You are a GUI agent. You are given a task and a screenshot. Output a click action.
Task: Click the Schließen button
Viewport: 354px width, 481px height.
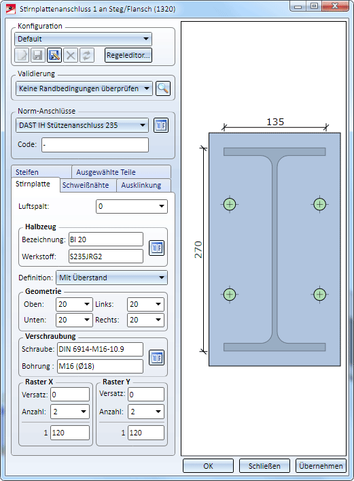(264, 466)
